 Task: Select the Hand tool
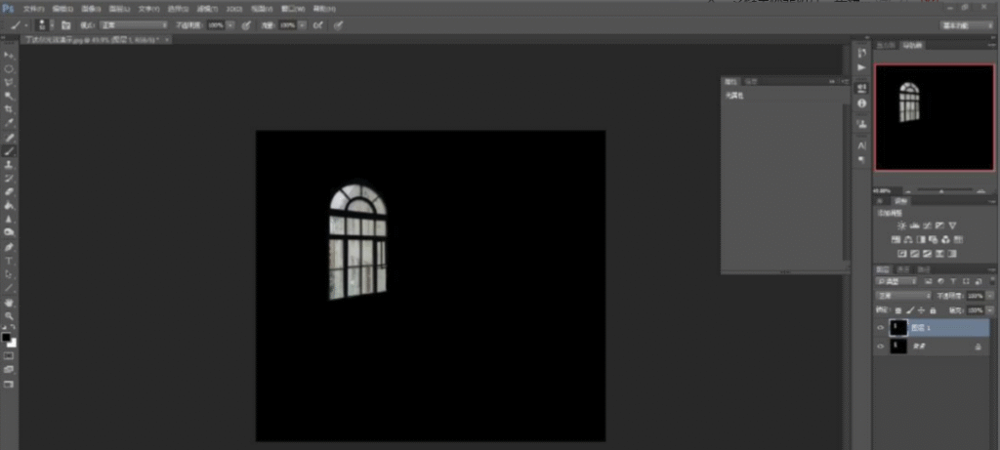pos(9,303)
